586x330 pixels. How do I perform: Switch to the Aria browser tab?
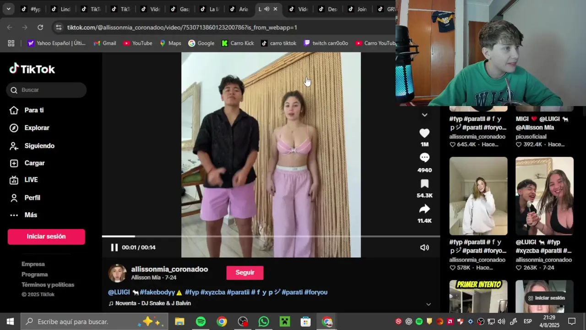(x=239, y=9)
